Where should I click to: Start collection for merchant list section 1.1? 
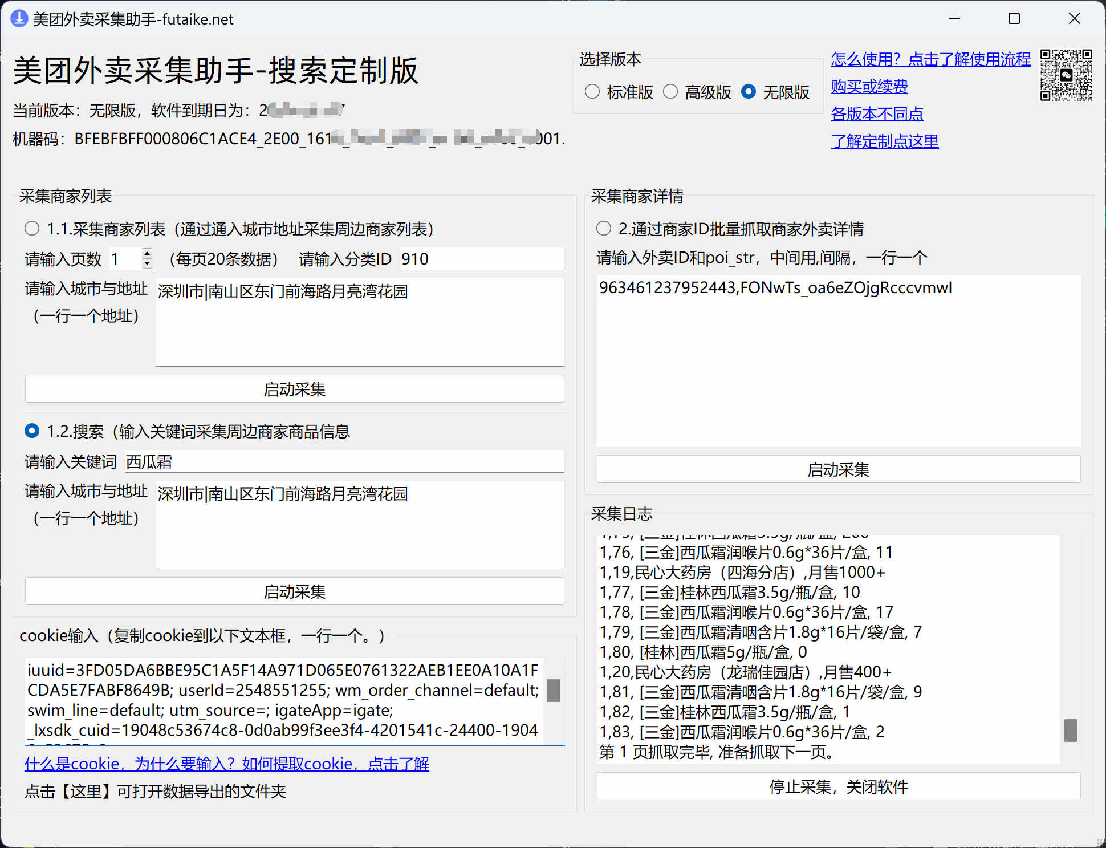tap(294, 389)
